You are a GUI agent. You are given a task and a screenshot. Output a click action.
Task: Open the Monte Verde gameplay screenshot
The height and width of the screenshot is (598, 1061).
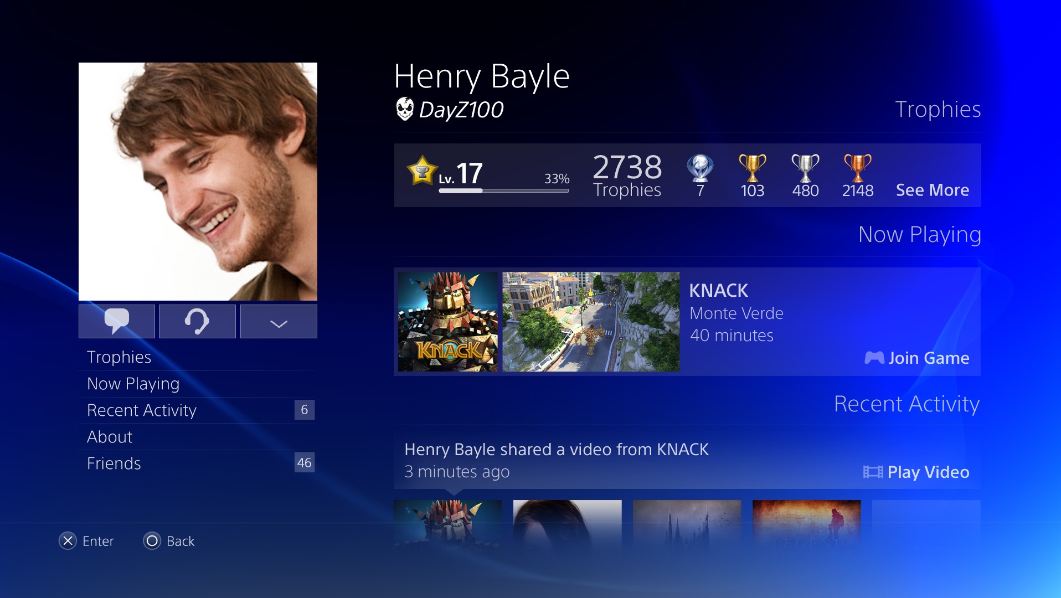591,322
